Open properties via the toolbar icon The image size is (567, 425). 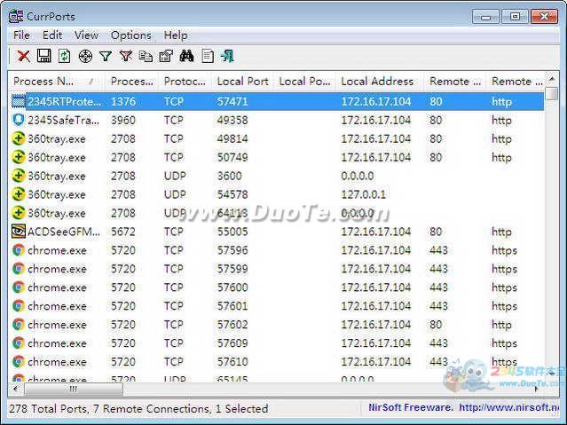(166, 57)
